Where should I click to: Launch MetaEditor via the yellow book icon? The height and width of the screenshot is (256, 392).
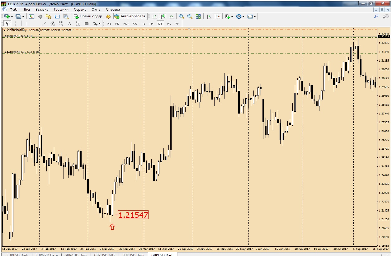coord(108,16)
